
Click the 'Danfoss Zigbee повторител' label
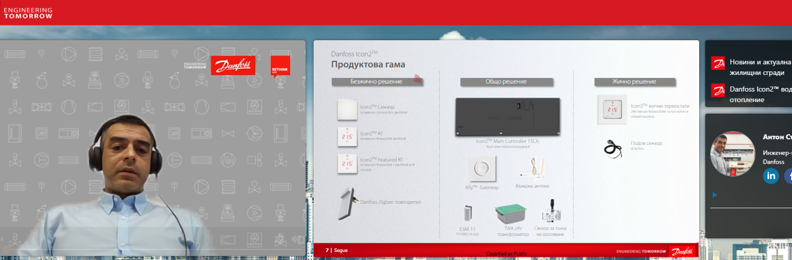coord(390,201)
